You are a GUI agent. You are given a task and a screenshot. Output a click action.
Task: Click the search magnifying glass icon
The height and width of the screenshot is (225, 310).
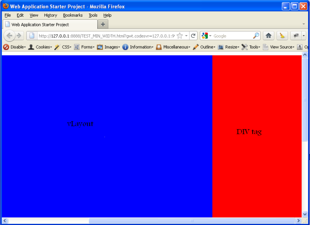(x=256, y=36)
